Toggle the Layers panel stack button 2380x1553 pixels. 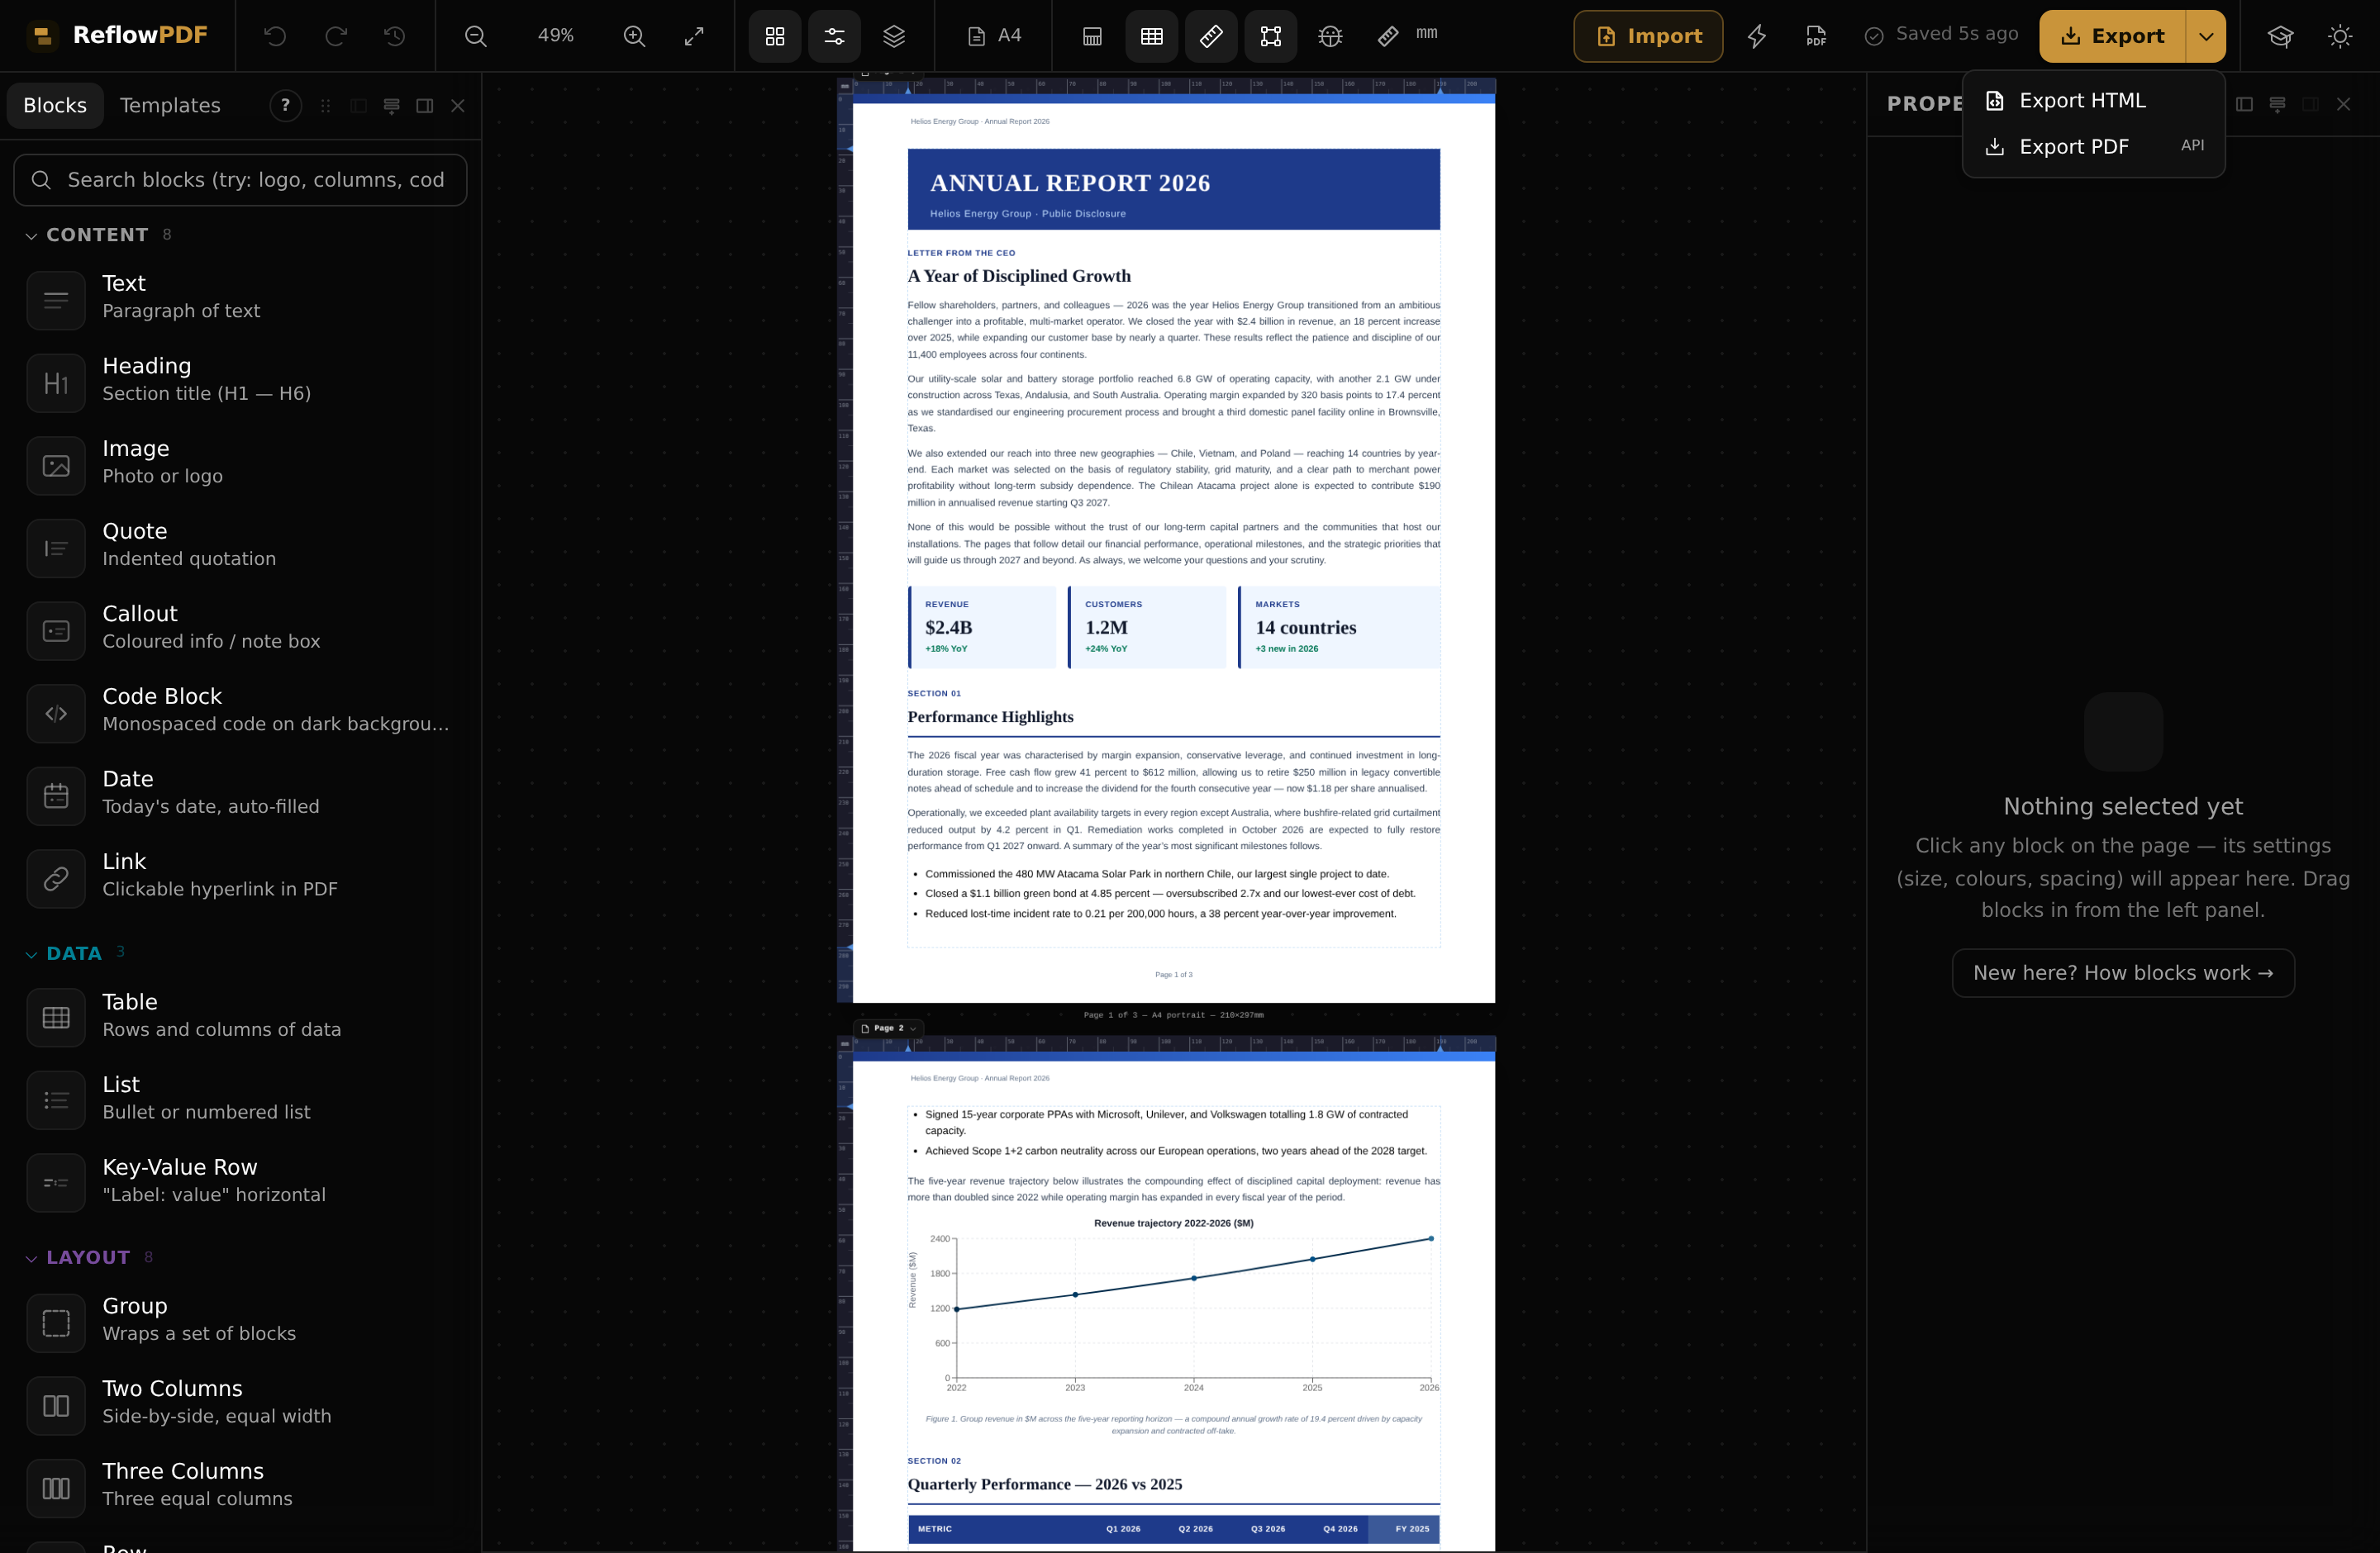click(894, 36)
